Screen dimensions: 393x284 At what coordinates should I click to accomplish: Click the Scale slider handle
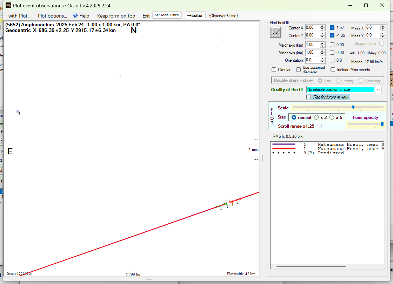(353, 107)
